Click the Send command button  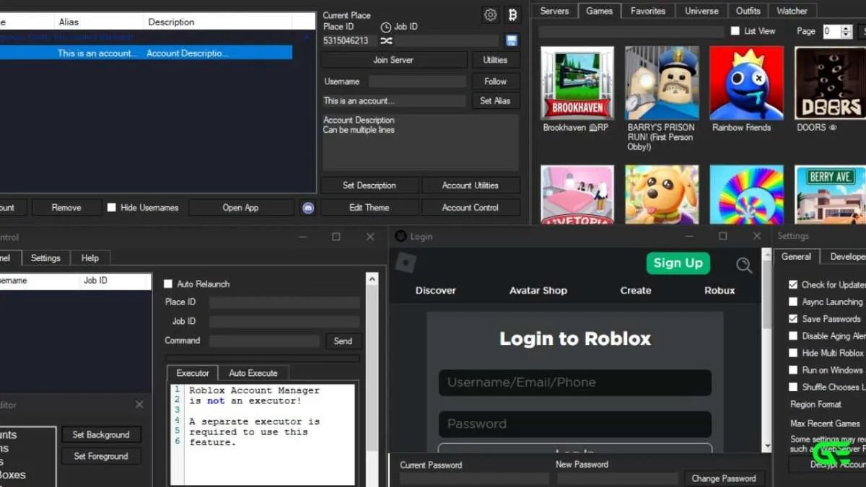[x=344, y=341]
